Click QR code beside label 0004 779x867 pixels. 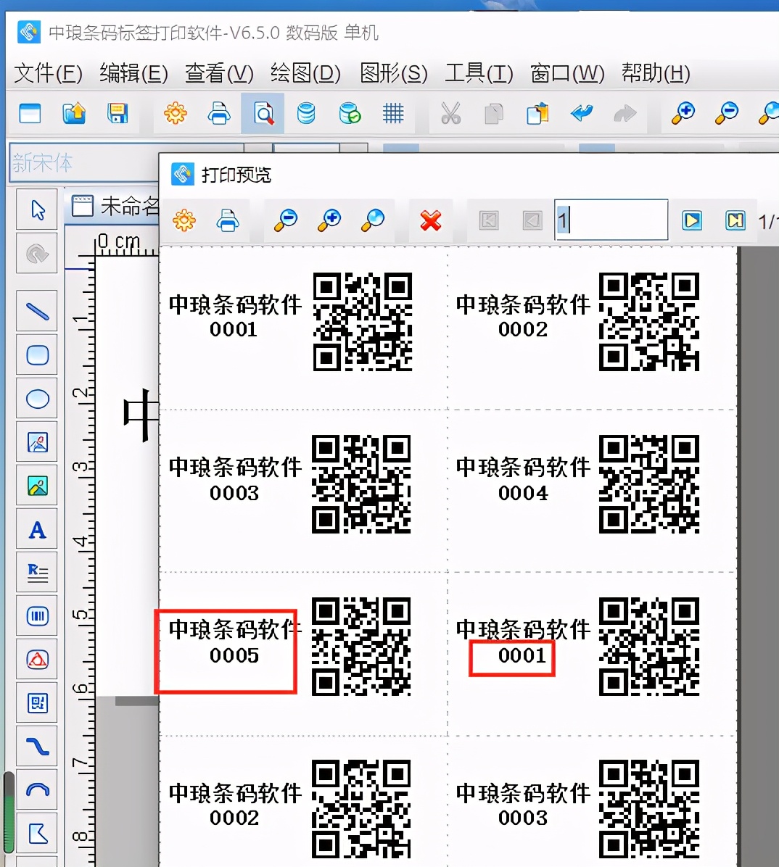tap(649, 484)
